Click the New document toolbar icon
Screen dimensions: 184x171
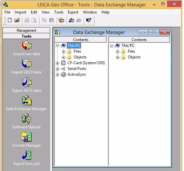point(10,20)
